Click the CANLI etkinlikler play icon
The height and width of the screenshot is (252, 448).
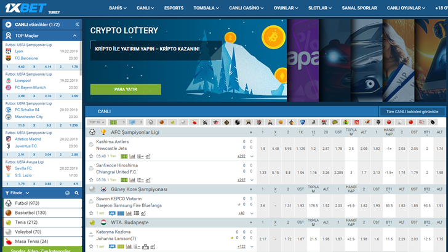(8, 25)
